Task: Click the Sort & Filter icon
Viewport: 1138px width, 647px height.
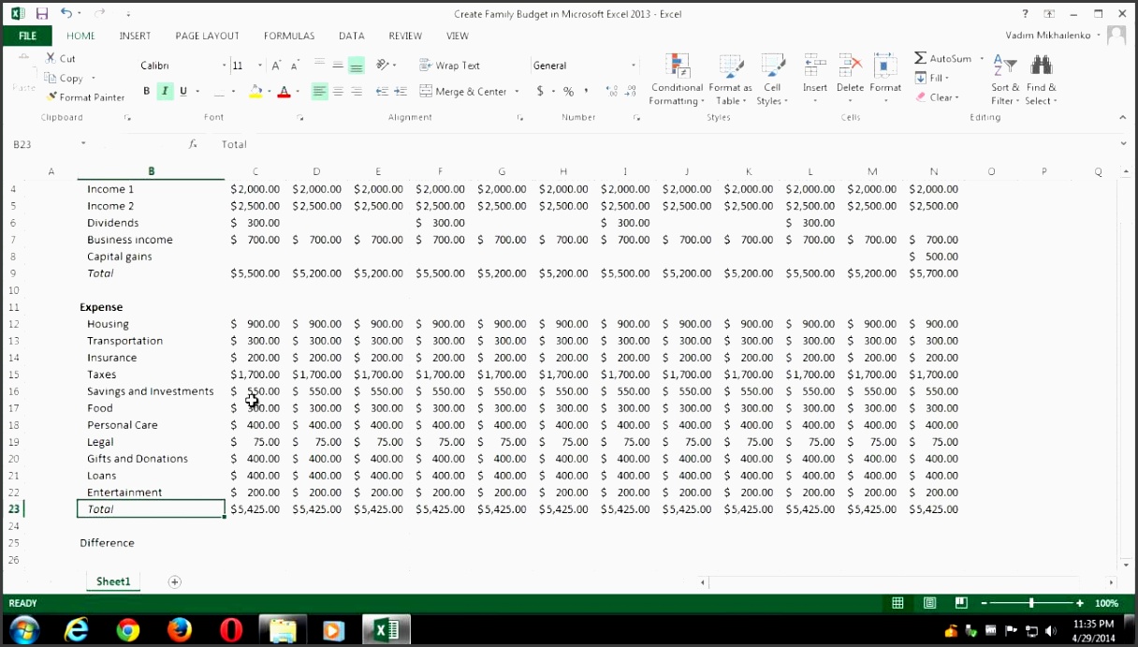Action: pyautogui.click(x=1004, y=66)
